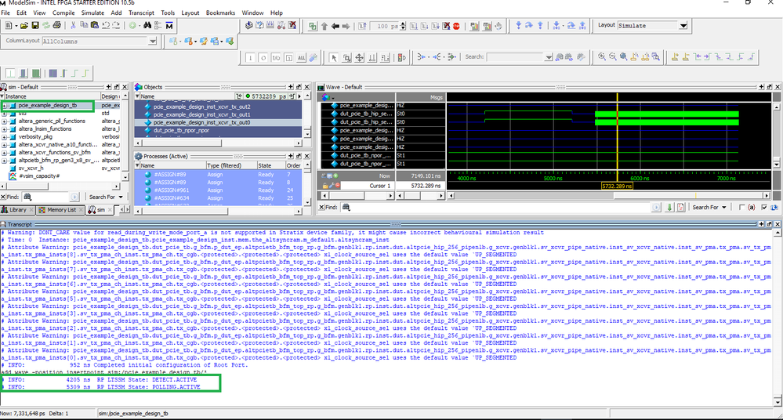Expand the pcie_example_design_tb instance tree node
This screenshot has width=783, height=420.
pos(5,105)
